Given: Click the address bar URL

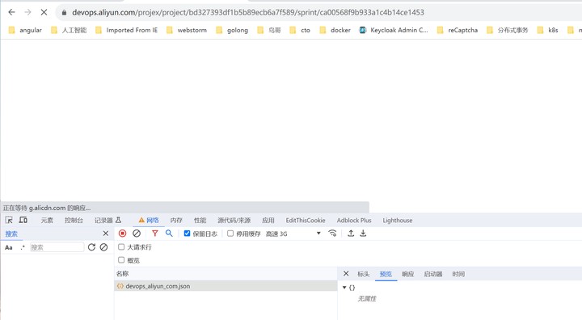Looking at the screenshot, I should point(248,12).
